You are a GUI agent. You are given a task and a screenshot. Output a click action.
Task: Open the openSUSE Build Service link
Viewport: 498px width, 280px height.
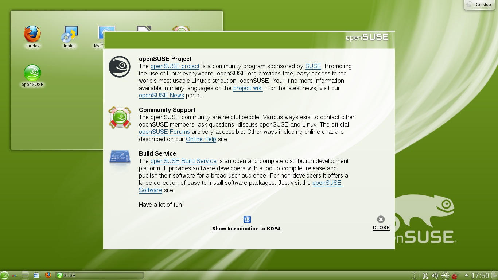[183, 161]
